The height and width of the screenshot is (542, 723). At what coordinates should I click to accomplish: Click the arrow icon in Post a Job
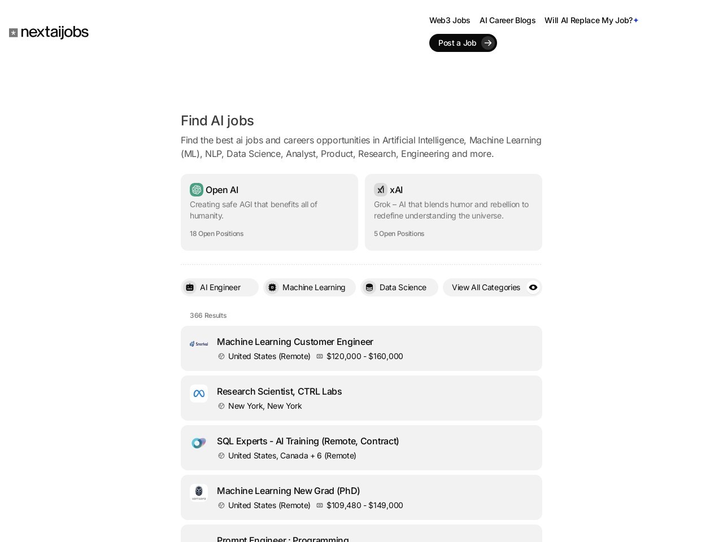pos(488,43)
